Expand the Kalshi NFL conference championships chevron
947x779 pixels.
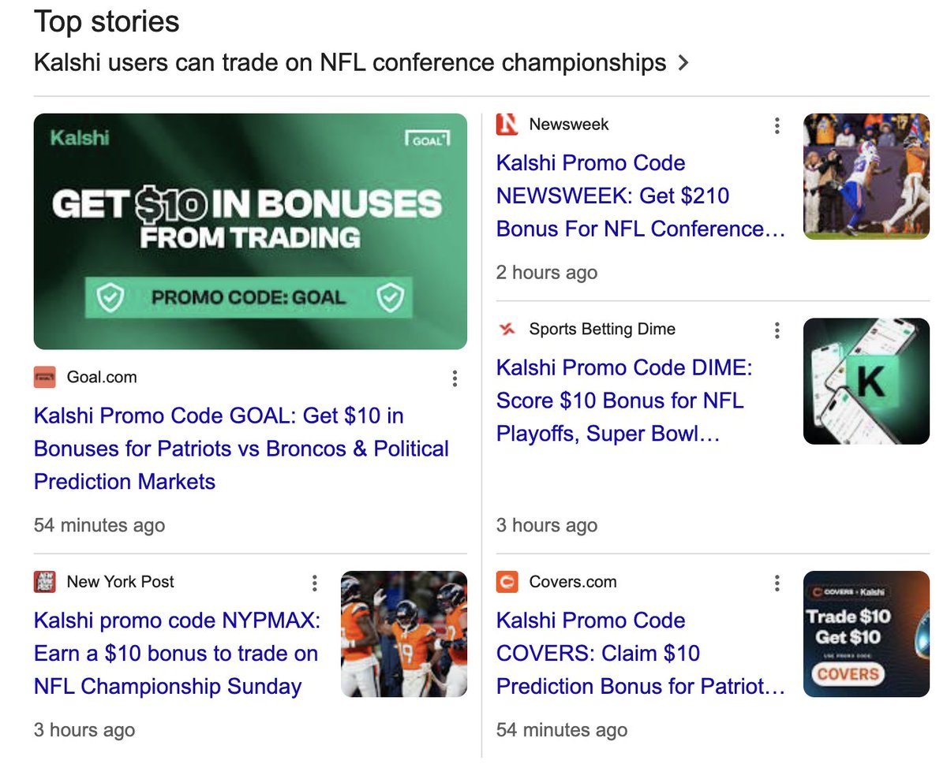[x=683, y=63]
